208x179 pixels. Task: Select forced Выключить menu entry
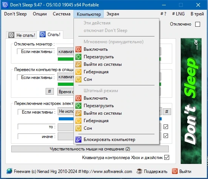116,49
